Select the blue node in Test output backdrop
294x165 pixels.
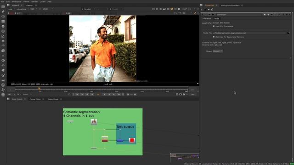pyautogui.click(x=120, y=141)
